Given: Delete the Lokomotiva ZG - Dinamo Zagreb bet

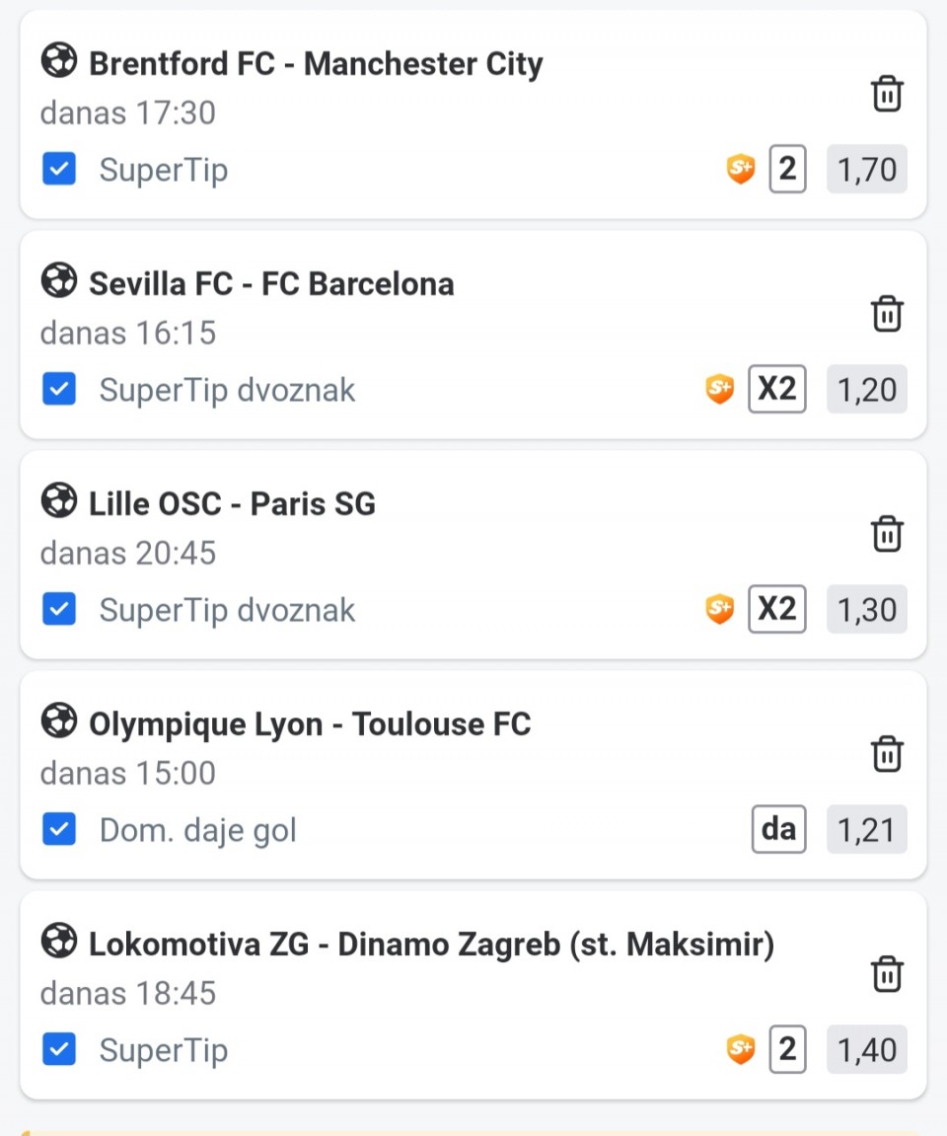Looking at the screenshot, I should 887,974.
